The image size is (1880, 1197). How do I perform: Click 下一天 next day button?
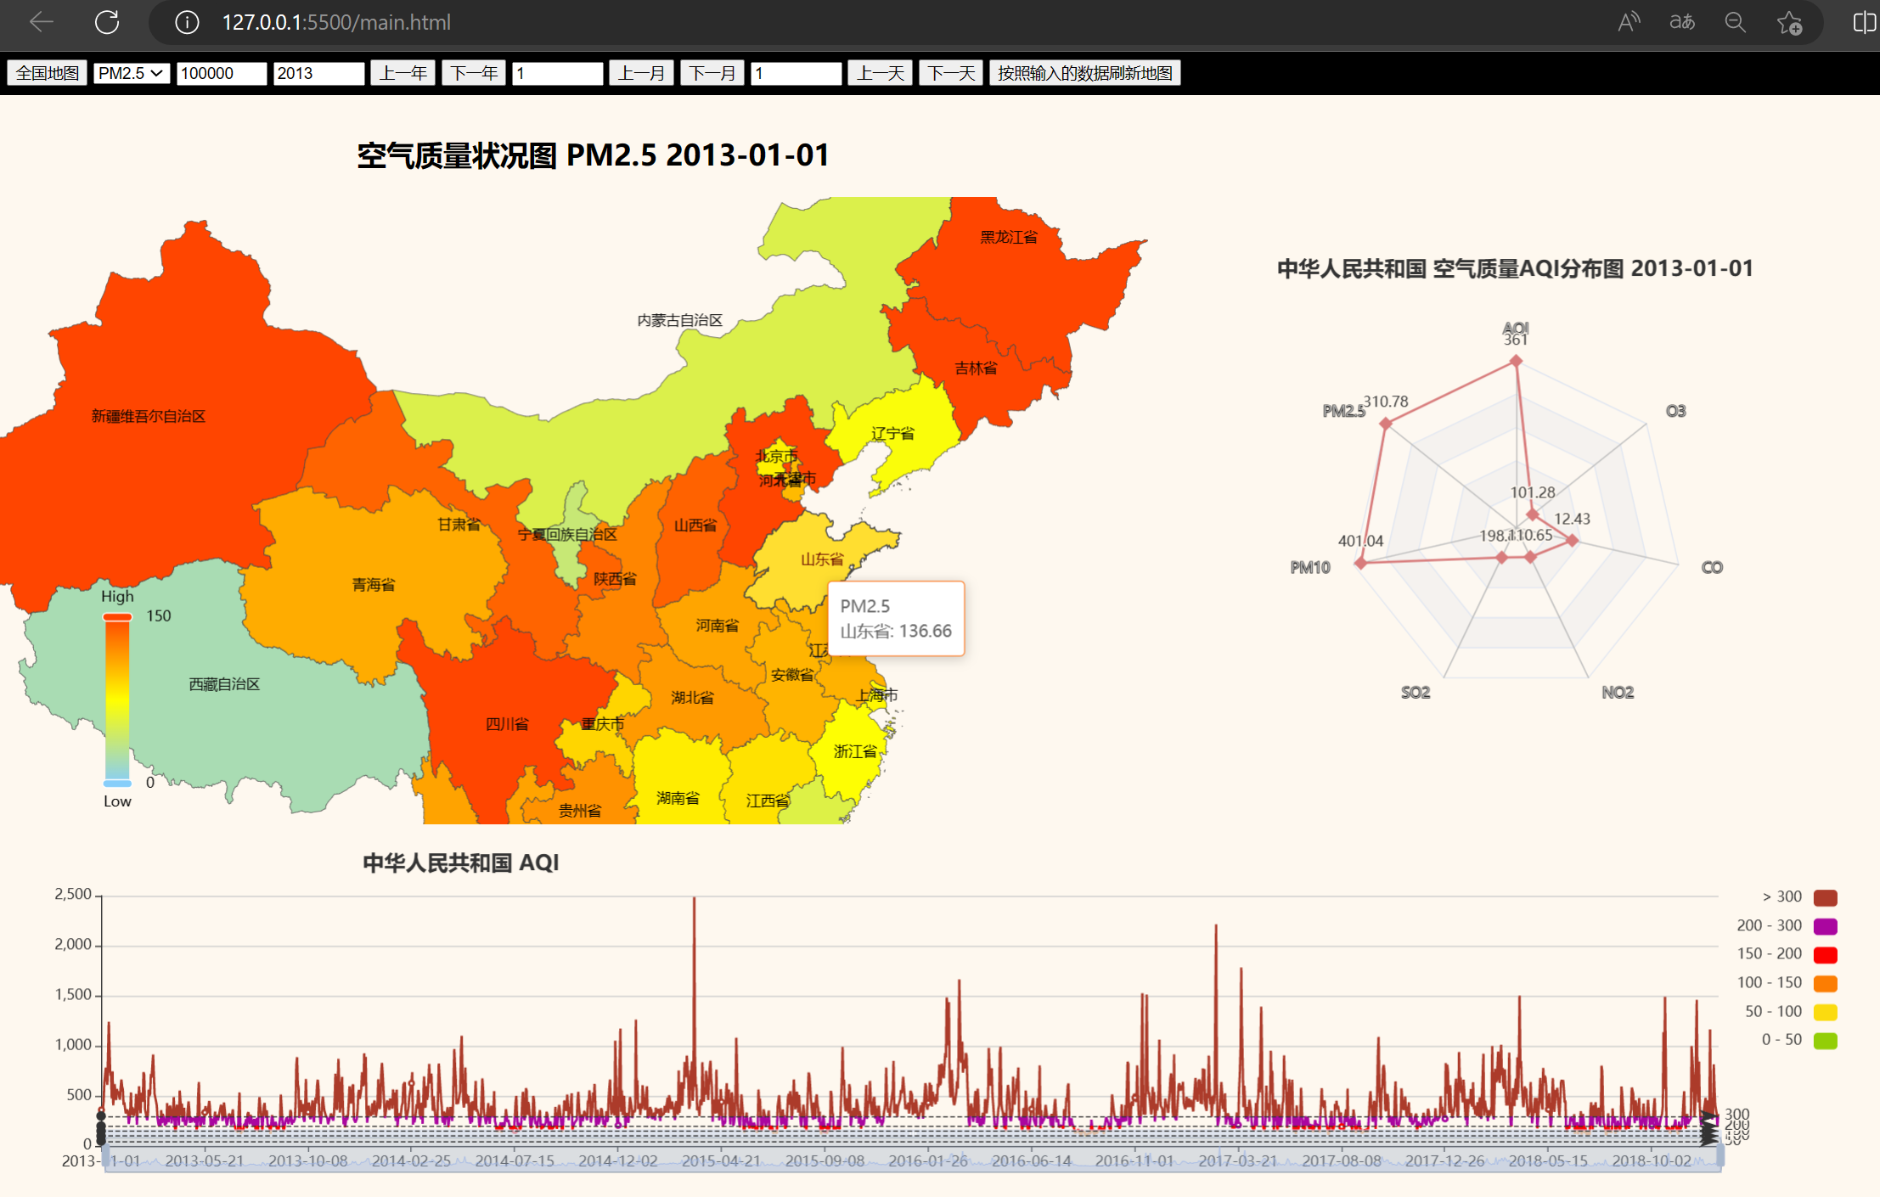click(950, 73)
